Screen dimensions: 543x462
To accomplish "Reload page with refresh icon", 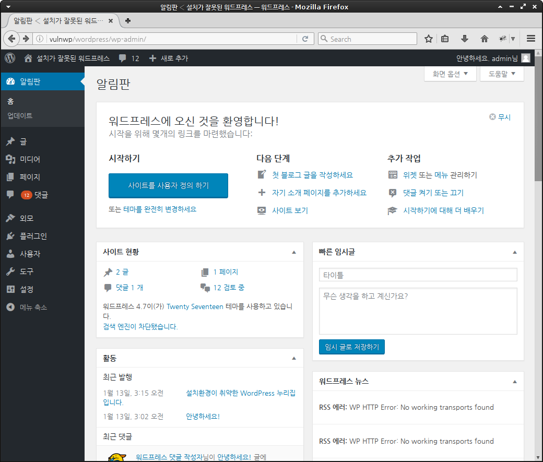I will tap(305, 39).
